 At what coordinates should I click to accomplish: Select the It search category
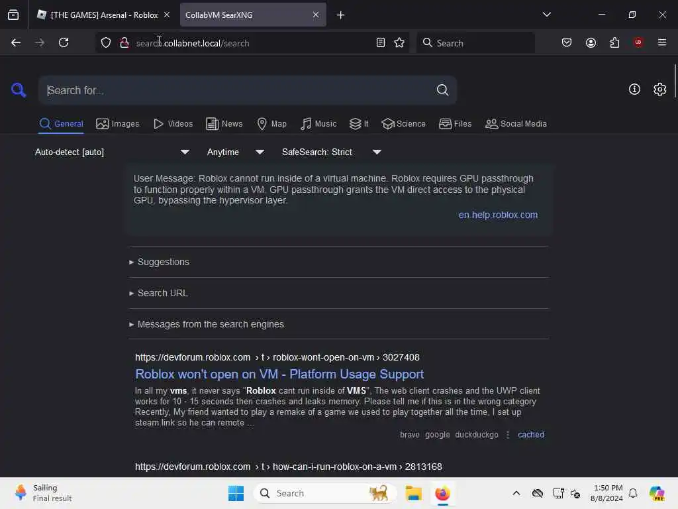[359, 124]
